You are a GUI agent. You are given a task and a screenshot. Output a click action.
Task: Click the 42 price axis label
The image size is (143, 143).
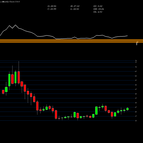136,94
